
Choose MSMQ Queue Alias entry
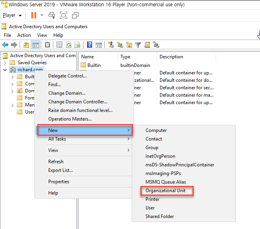click(x=184, y=182)
